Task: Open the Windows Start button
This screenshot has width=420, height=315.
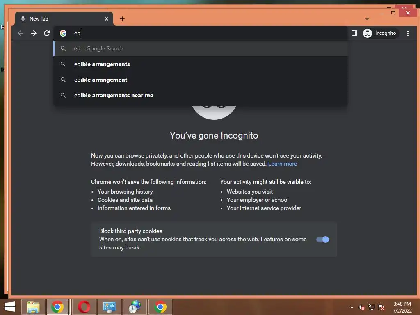Action: [x=10, y=307]
